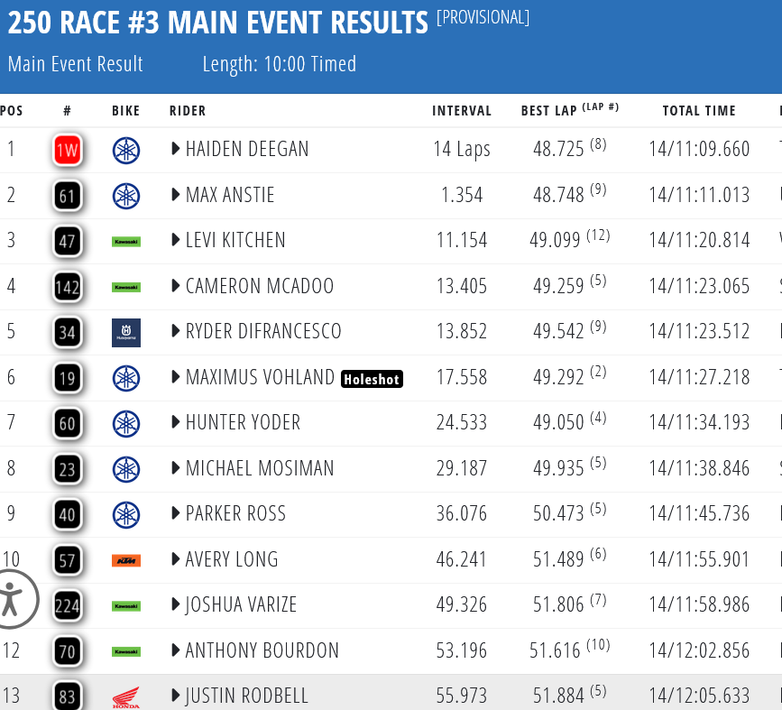Click the KTM logo beside Avery Long

coord(126,560)
